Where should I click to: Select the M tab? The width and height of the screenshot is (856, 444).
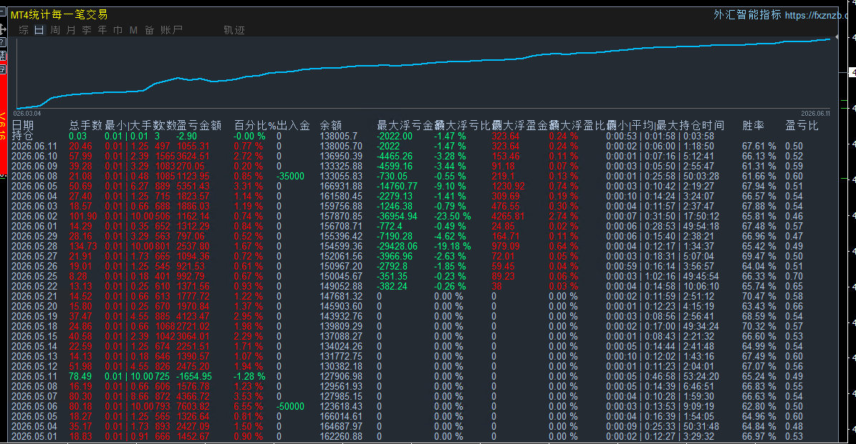[x=134, y=30]
